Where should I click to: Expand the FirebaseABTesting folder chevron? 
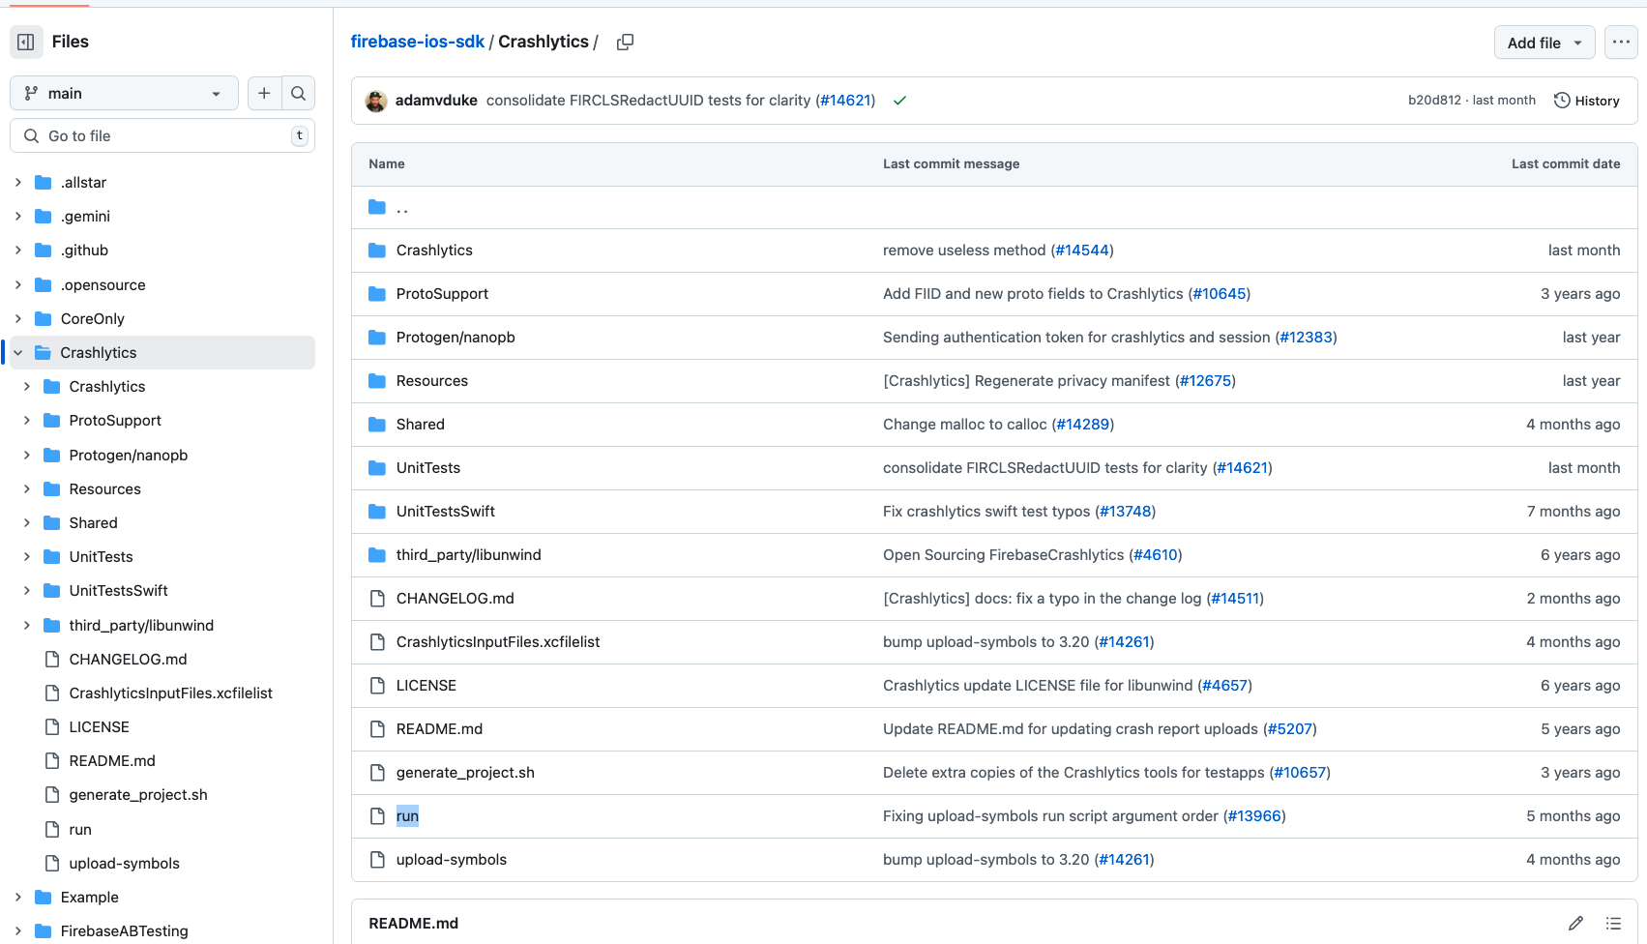(x=17, y=930)
